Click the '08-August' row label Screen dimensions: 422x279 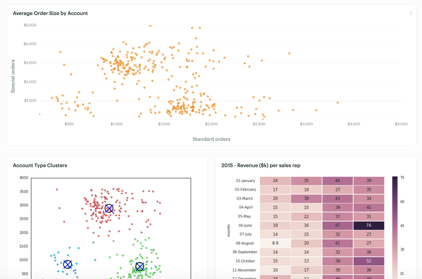pos(245,243)
